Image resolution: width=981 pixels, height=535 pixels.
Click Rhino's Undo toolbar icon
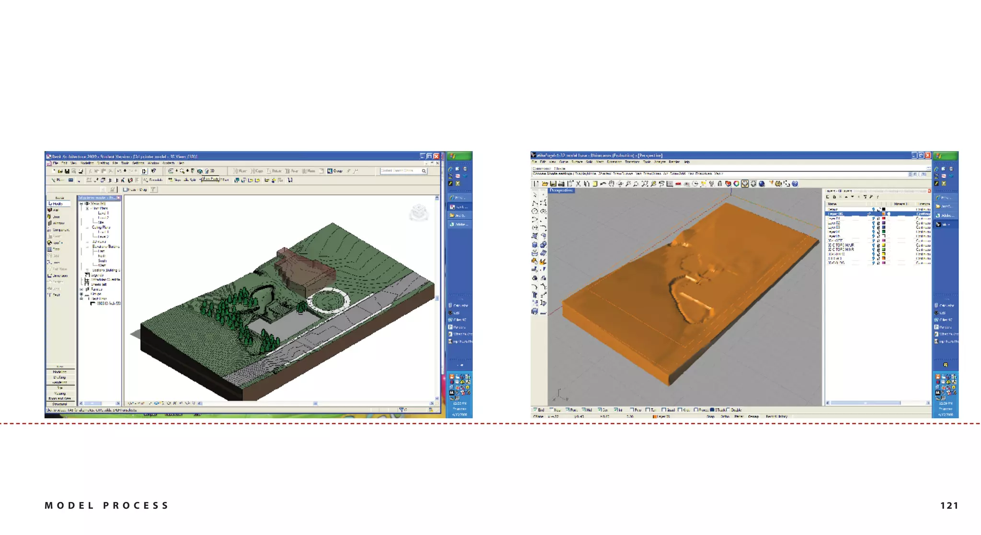(603, 183)
